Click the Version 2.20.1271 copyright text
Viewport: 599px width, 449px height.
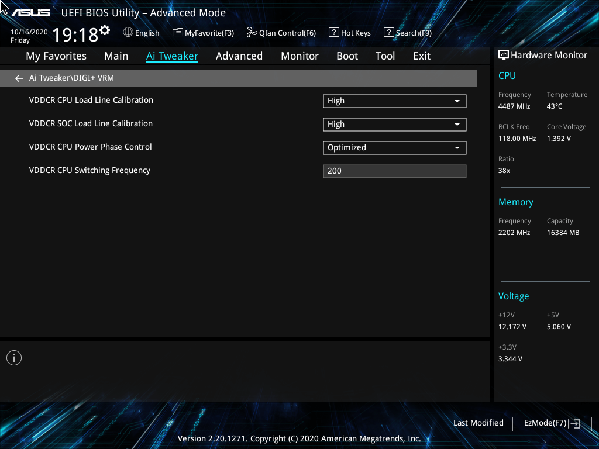point(299,438)
